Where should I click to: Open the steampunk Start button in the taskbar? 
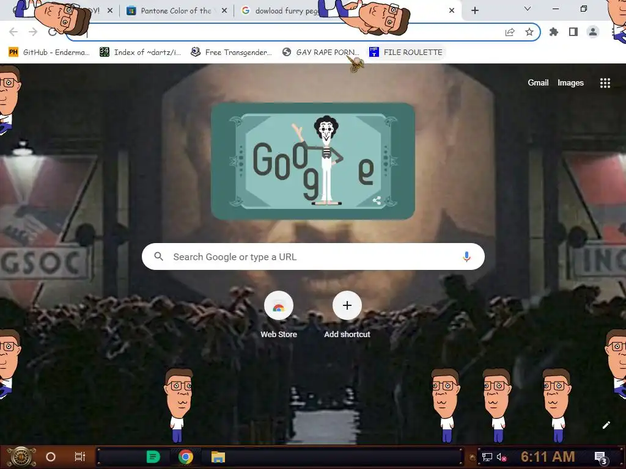pos(21,457)
